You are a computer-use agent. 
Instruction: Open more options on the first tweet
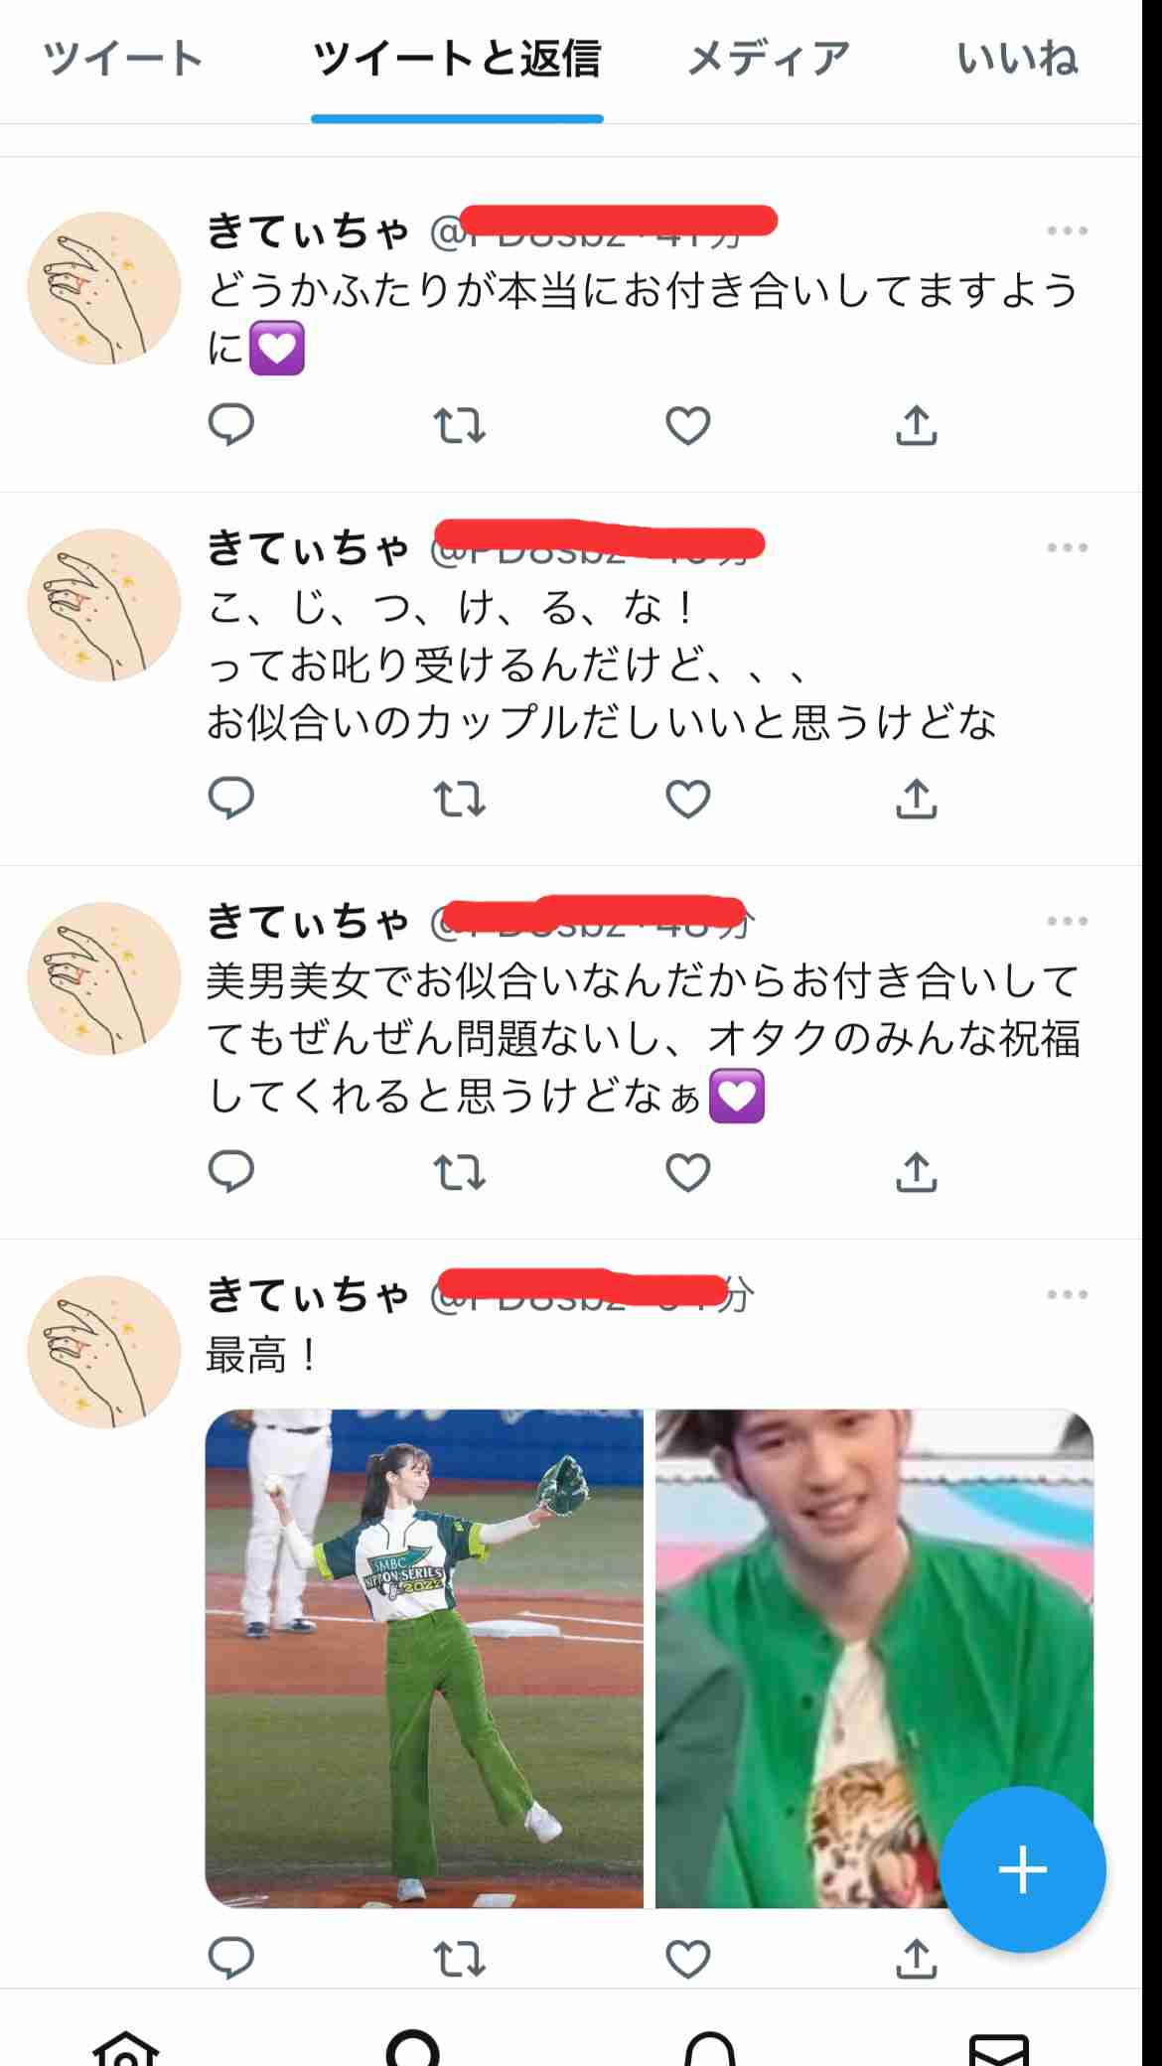1068,230
